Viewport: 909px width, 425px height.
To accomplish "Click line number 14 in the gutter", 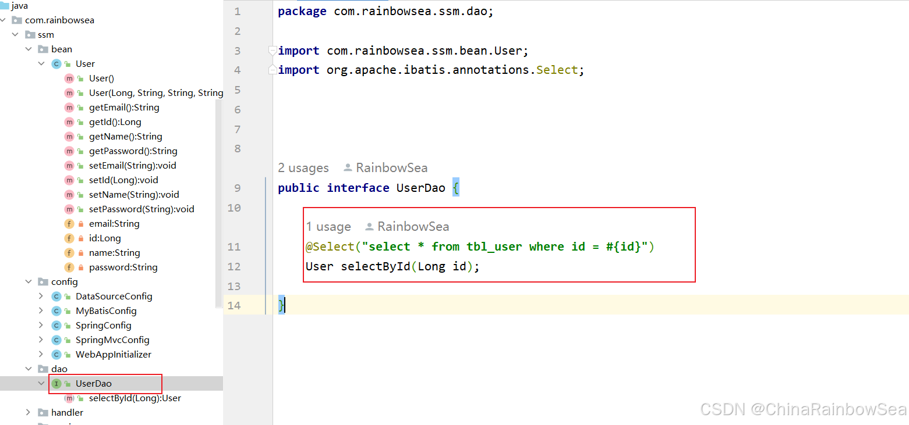I will (234, 305).
